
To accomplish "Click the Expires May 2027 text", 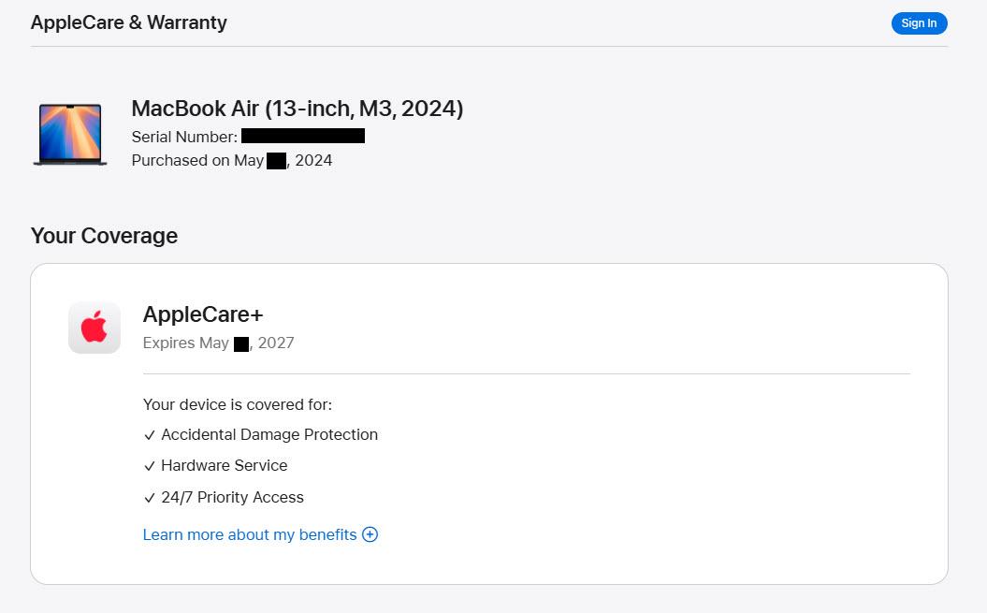I will [x=218, y=343].
